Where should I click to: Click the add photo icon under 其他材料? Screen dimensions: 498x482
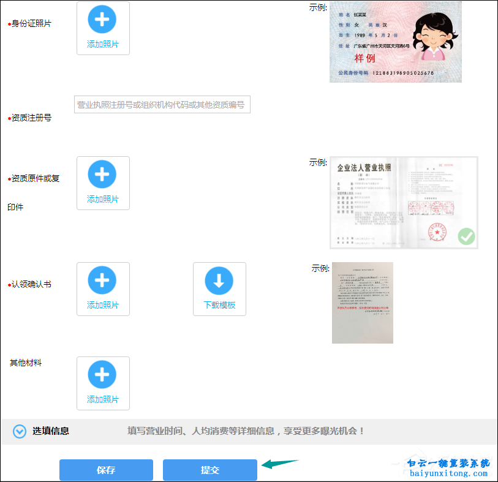click(x=102, y=375)
